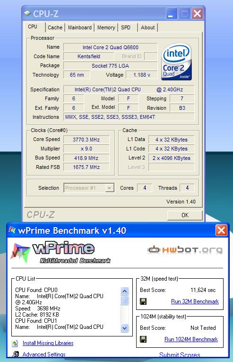Click the Voltage value 1.188 v
233x362 pixels.
click(142, 75)
